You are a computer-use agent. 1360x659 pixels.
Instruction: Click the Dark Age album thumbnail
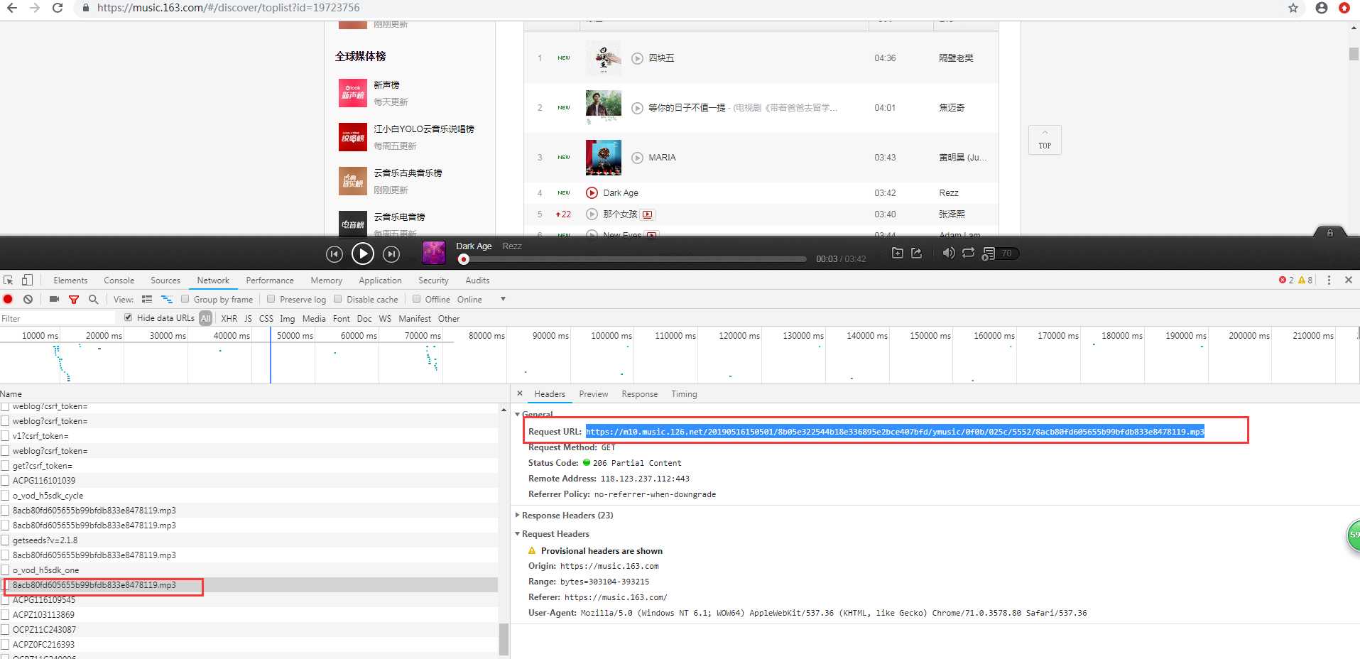(433, 253)
